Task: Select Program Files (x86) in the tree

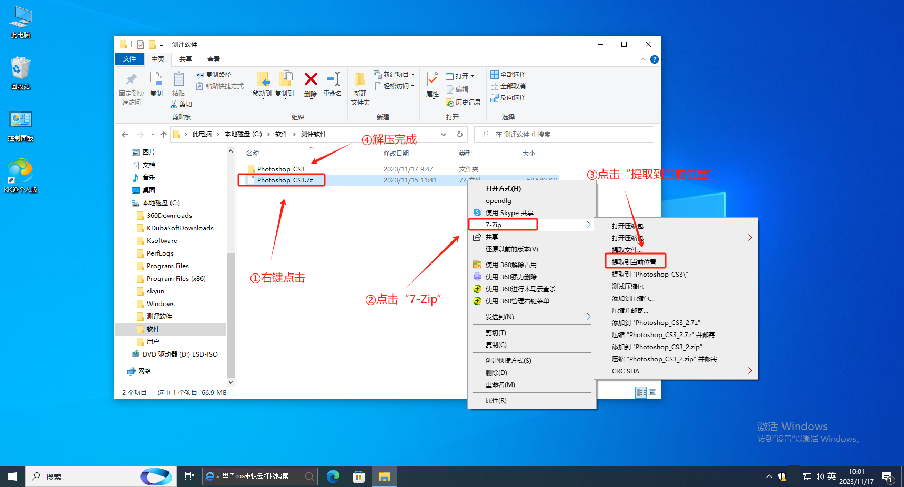Action: coord(176,278)
